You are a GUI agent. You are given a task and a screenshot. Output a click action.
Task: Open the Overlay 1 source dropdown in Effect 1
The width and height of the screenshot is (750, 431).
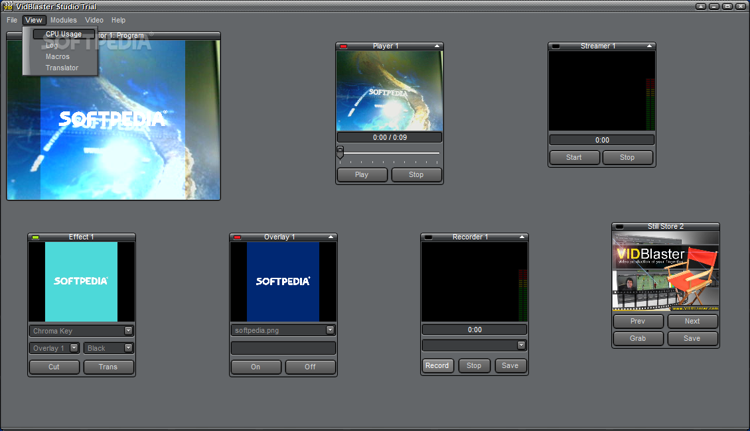(74, 348)
